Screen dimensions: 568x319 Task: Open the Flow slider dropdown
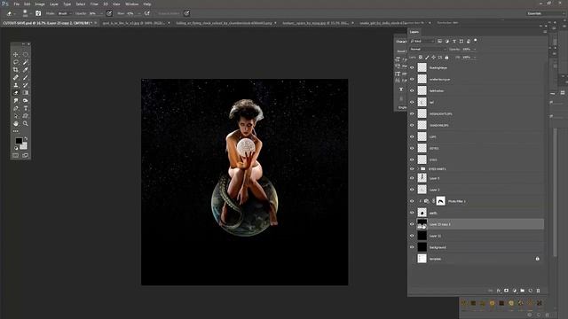[x=139, y=13]
